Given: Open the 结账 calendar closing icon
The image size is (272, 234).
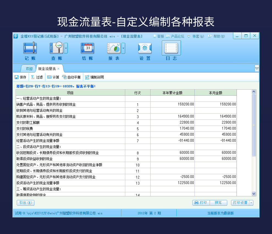Looking at the screenshot, I should (87, 48).
